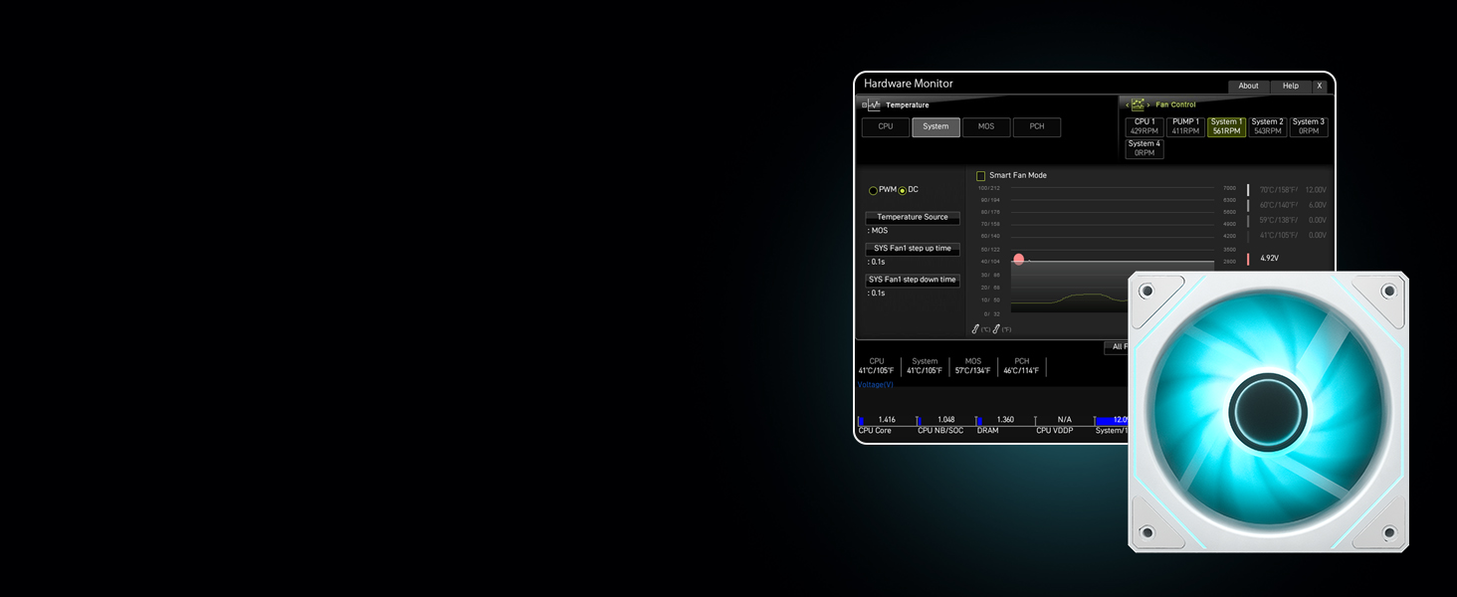The height and width of the screenshot is (597, 1457).
Task: Click the Fan Control chart icon
Action: click(x=1138, y=104)
